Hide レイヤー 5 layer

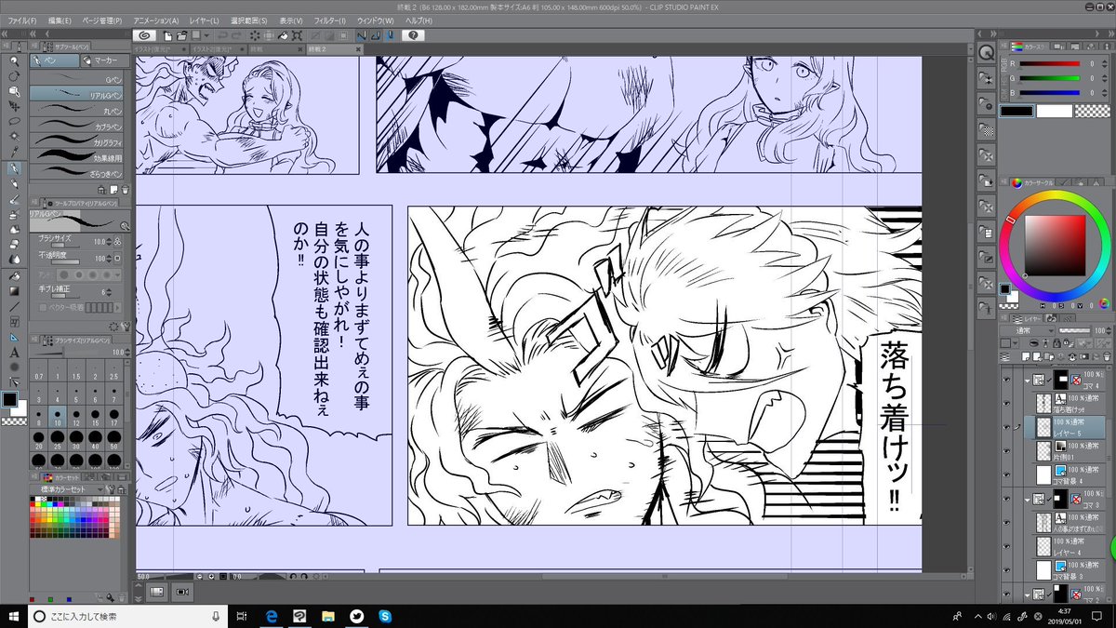click(x=1005, y=426)
